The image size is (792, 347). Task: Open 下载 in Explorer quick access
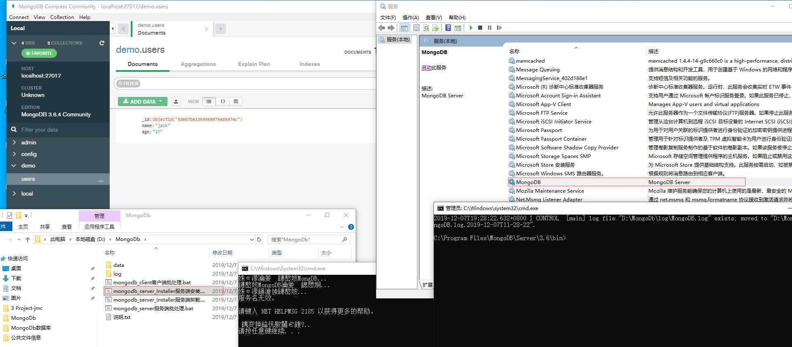pos(16,278)
